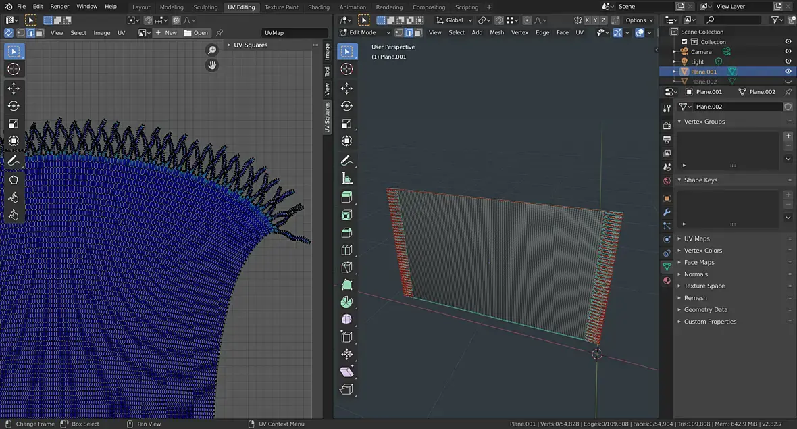Click the New image button
Viewport: 797px width, 429px height.
tap(166, 32)
